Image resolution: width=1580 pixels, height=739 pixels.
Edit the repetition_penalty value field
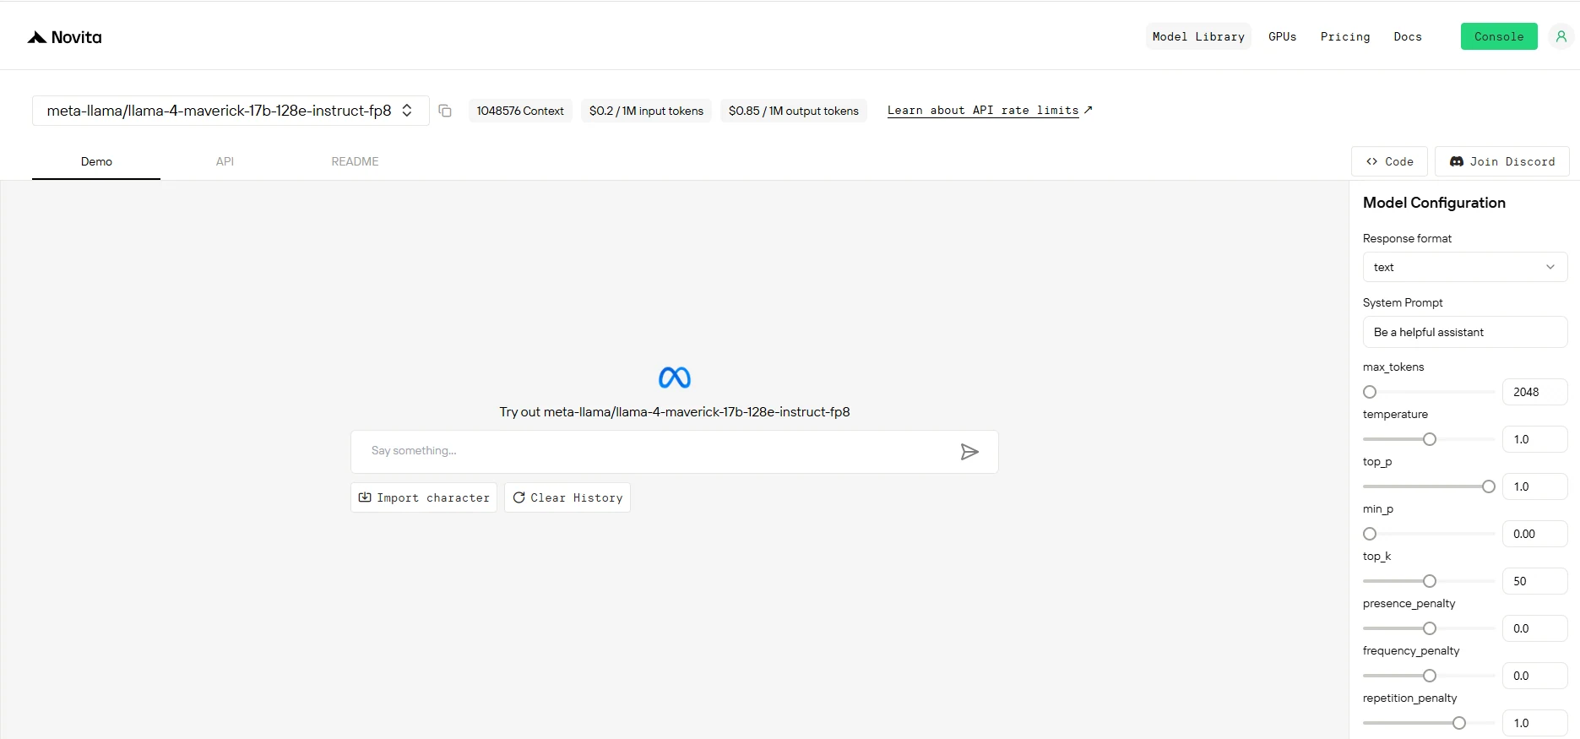[x=1534, y=723]
